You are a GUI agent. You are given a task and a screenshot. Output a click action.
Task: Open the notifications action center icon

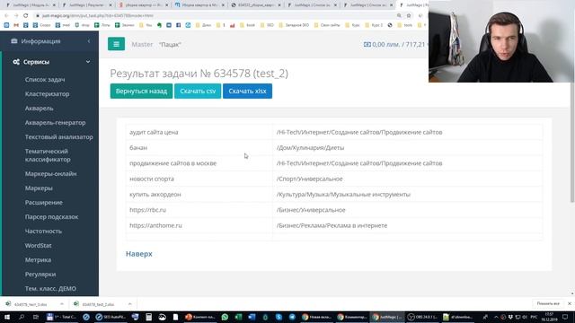coord(565,317)
